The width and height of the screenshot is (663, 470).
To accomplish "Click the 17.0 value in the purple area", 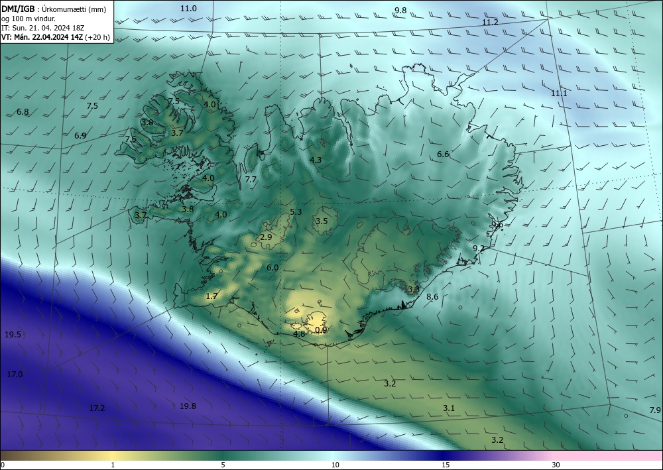I will tap(15, 374).
